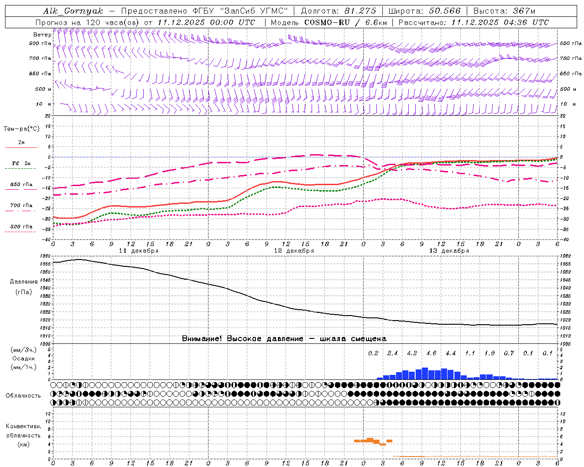Click the precipitation value 1.9
The width and height of the screenshot is (584, 467).
[x=490, y=353]
